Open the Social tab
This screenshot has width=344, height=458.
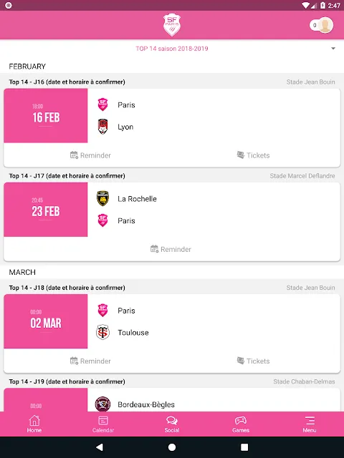tap(172, 424)
